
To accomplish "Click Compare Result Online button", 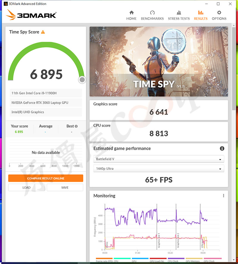I will [x=46, y=178].
